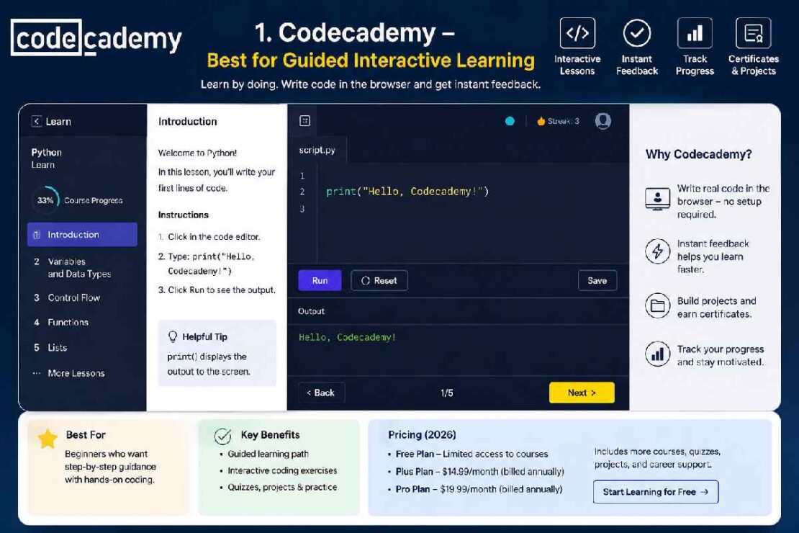Click the code line print("Hello, Codecademy!")
Image resolution: width=799 pixels, height=533 pixels.
[407, 192]
